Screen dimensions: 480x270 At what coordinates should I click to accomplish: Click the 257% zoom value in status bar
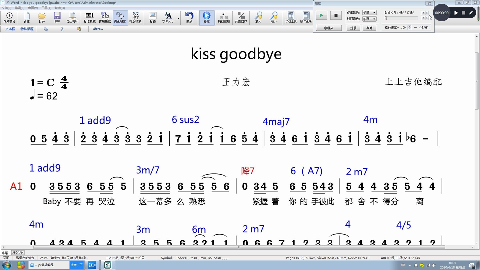click(44, 258)
